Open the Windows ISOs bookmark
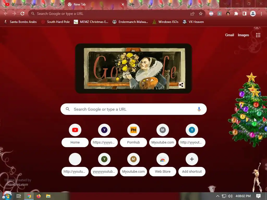 pos(166,22)
